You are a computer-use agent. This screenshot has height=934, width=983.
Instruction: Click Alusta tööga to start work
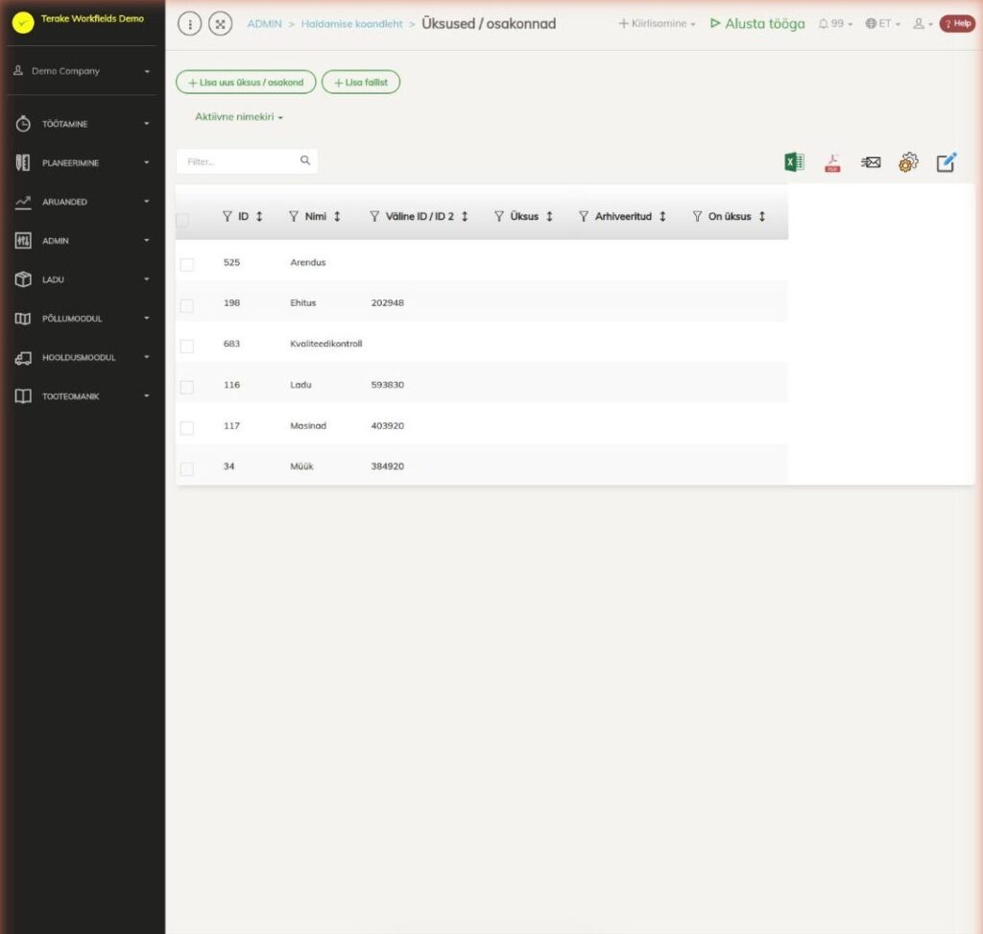click(757, 24)
